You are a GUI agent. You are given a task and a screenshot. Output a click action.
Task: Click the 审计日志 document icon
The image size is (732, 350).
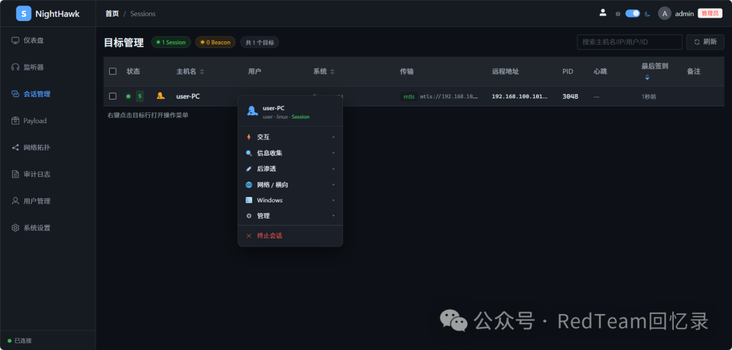16,174
